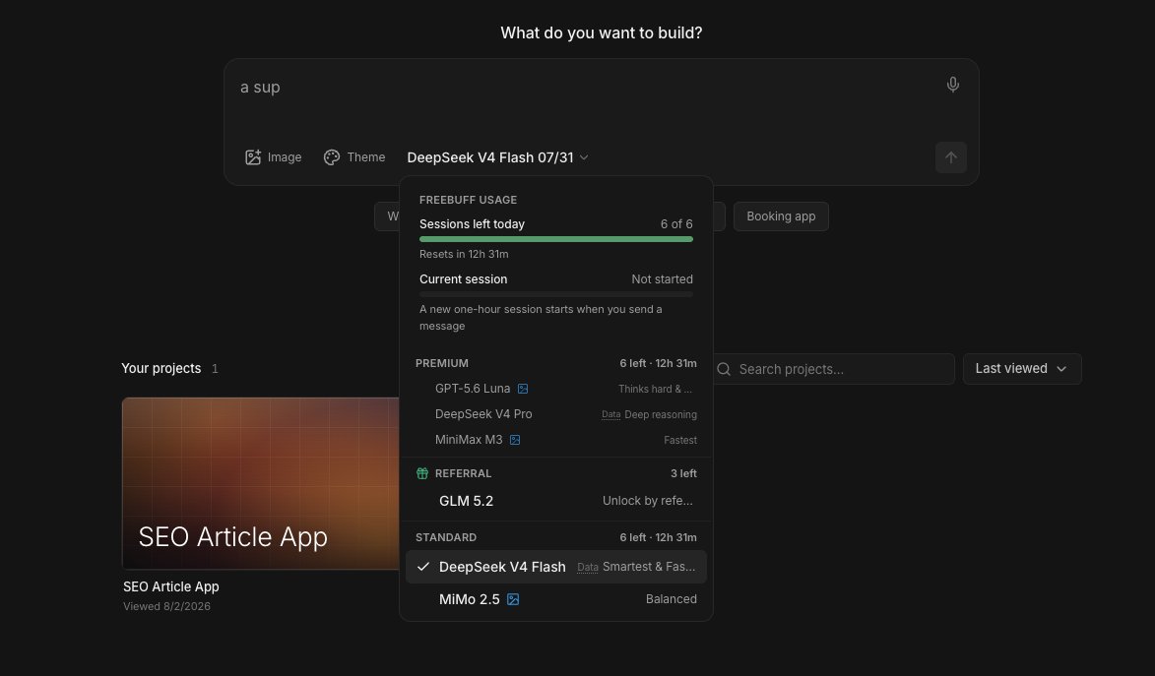Click FREEBUFF USAGE header

pos(468,200)
